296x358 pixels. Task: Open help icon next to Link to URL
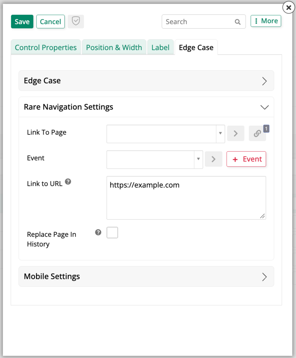click(68, 182)
